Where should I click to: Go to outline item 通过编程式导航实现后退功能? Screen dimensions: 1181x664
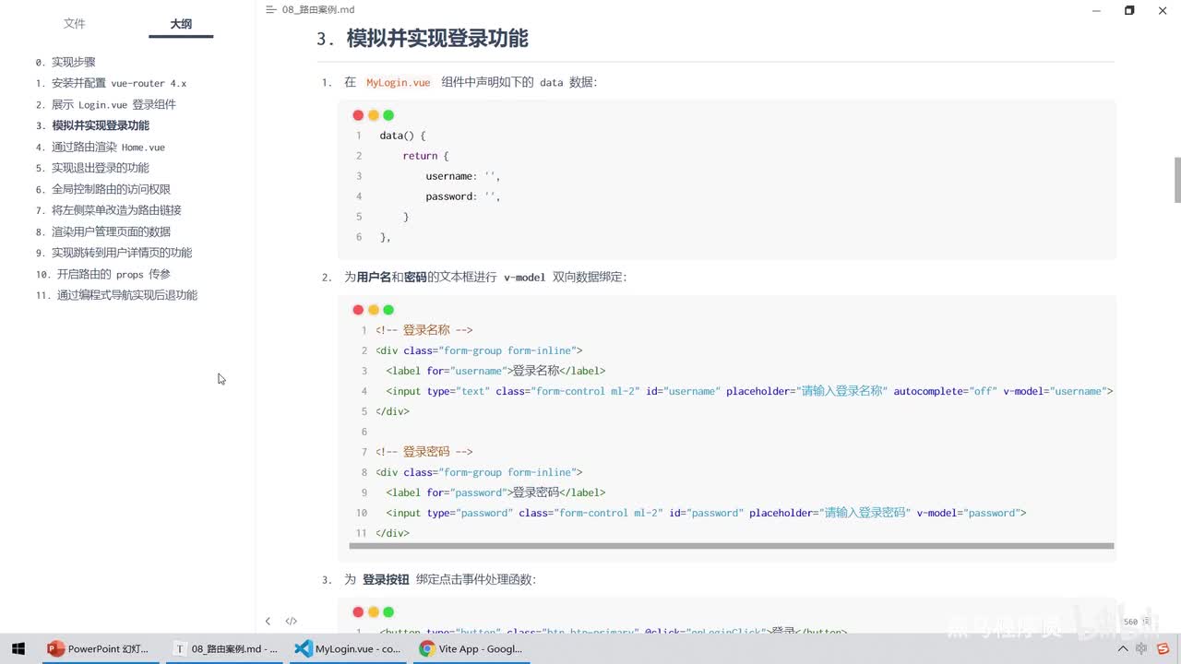(116, 295)
